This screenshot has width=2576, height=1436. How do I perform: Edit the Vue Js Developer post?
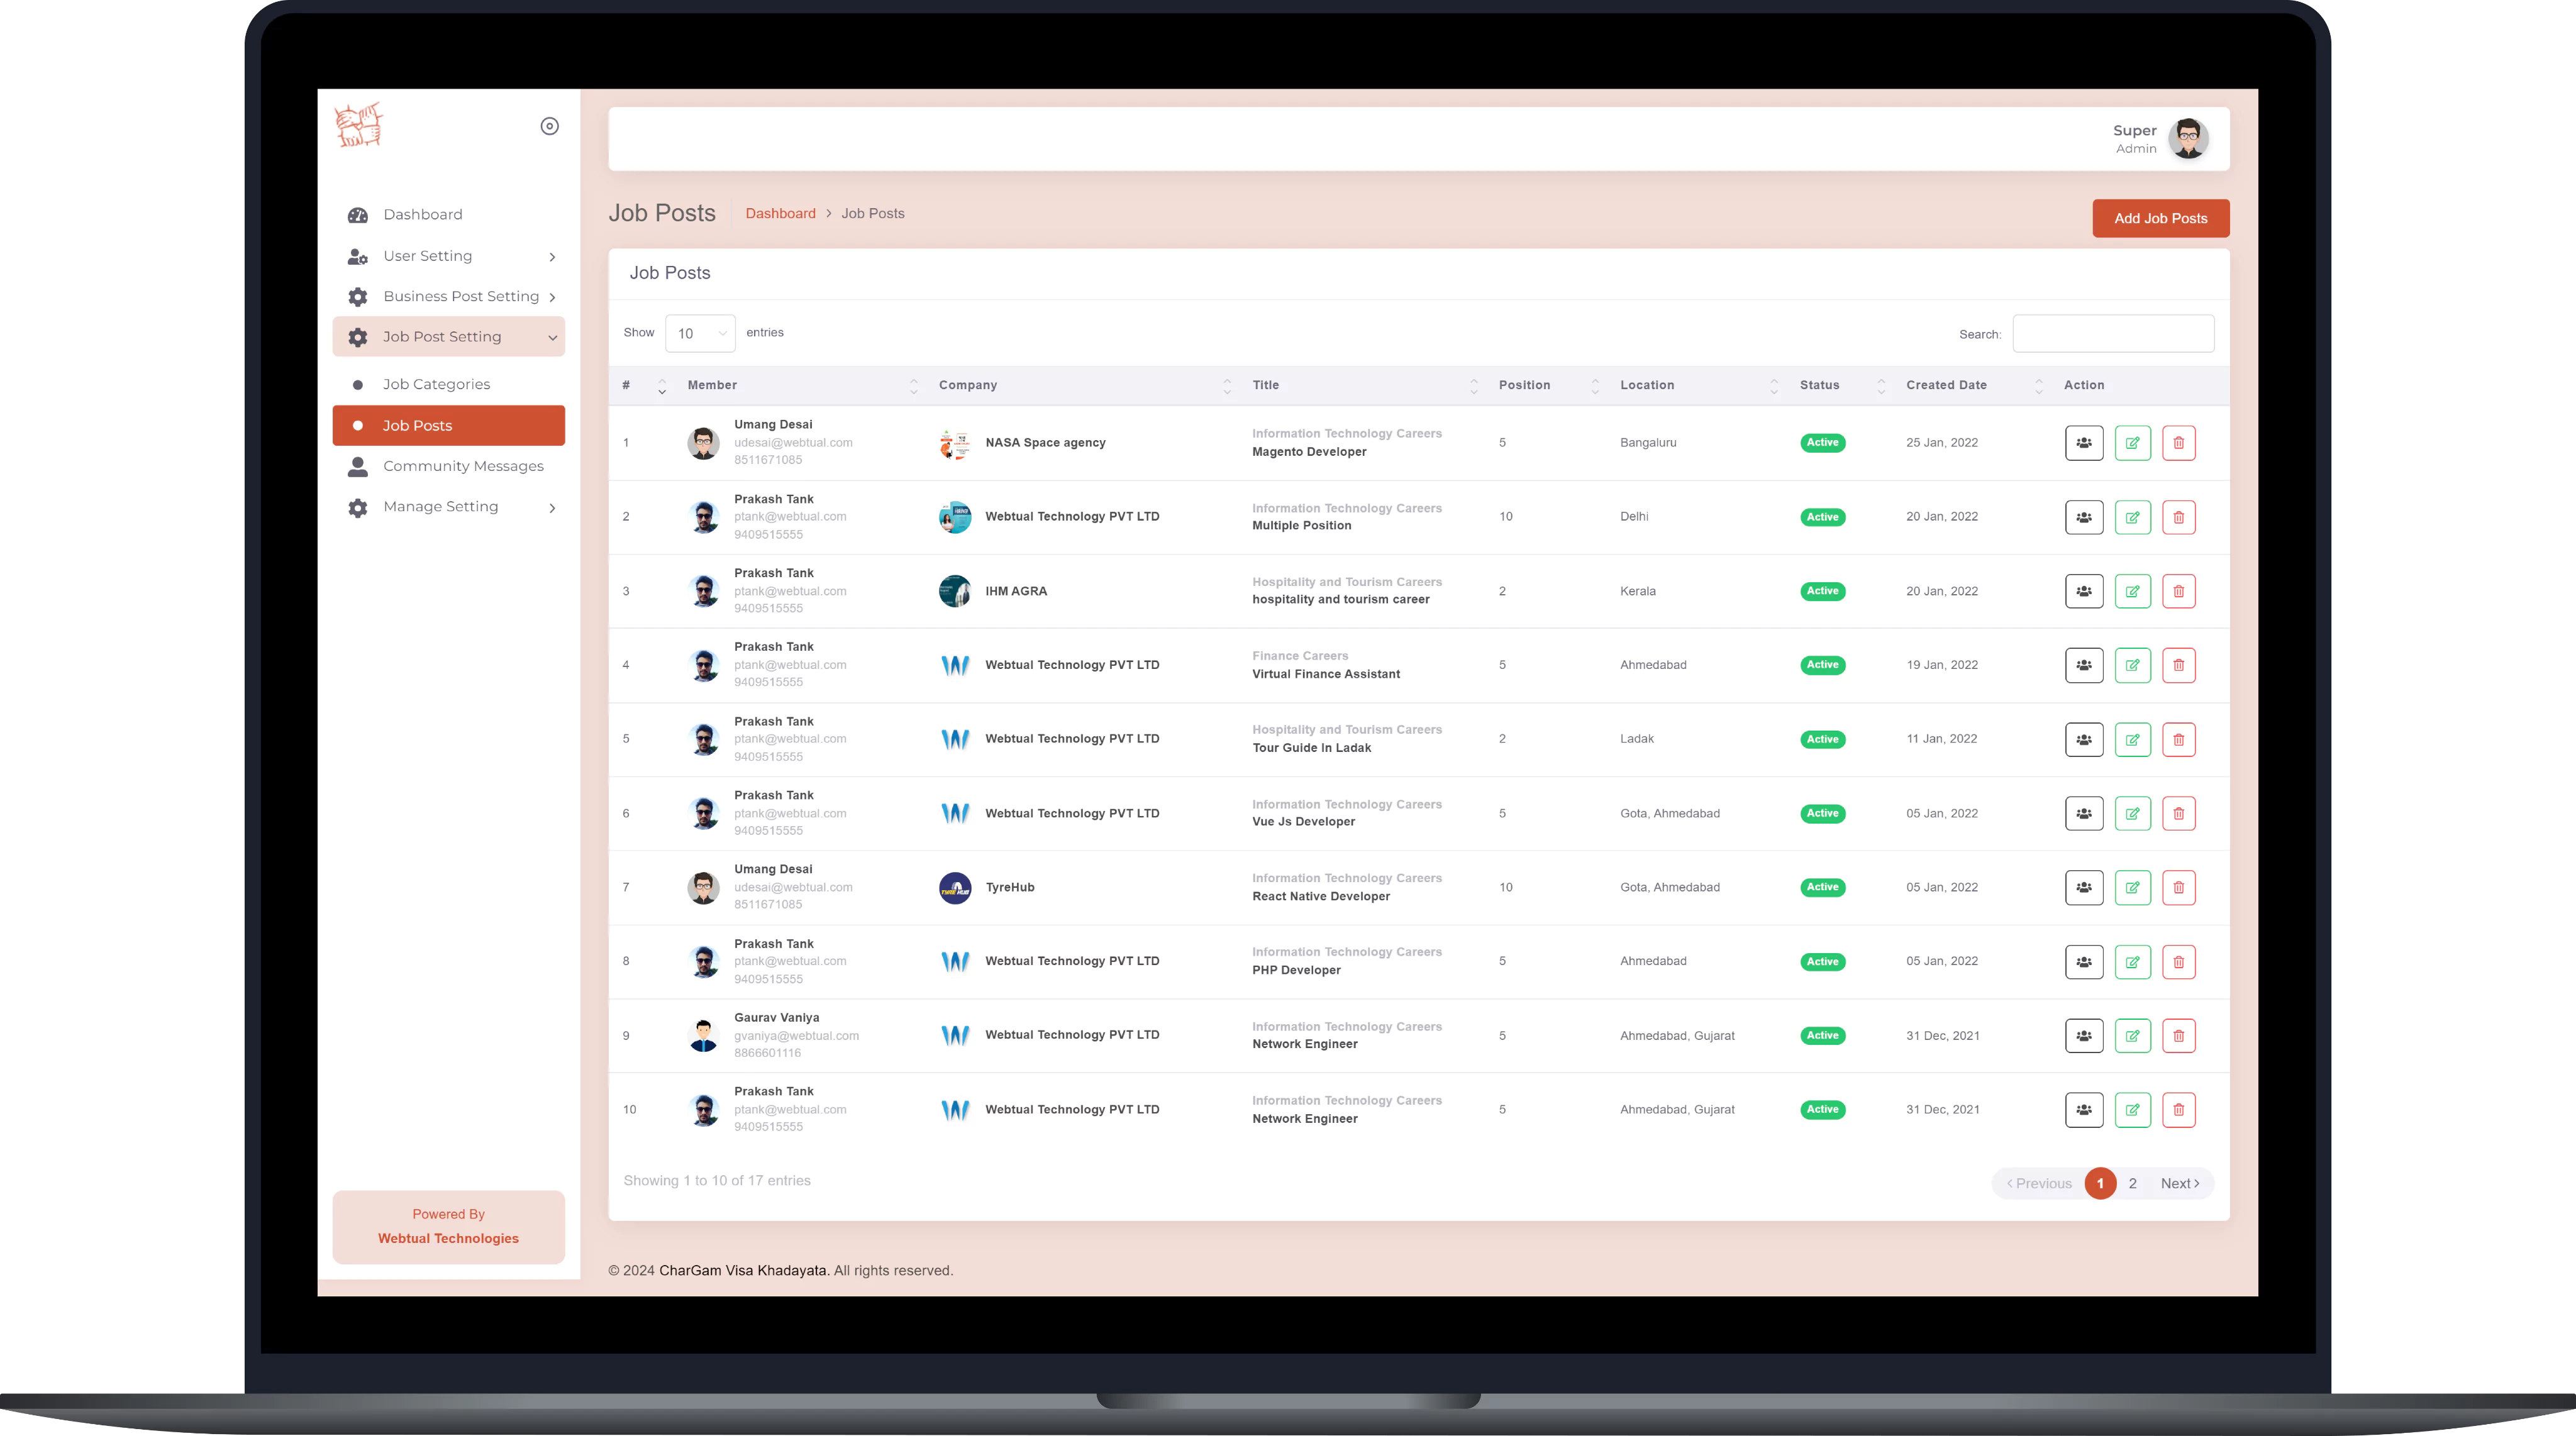click(2132, 813)
